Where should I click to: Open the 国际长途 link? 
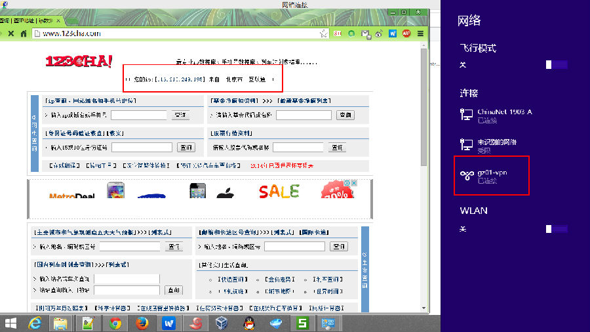(314, 232)
